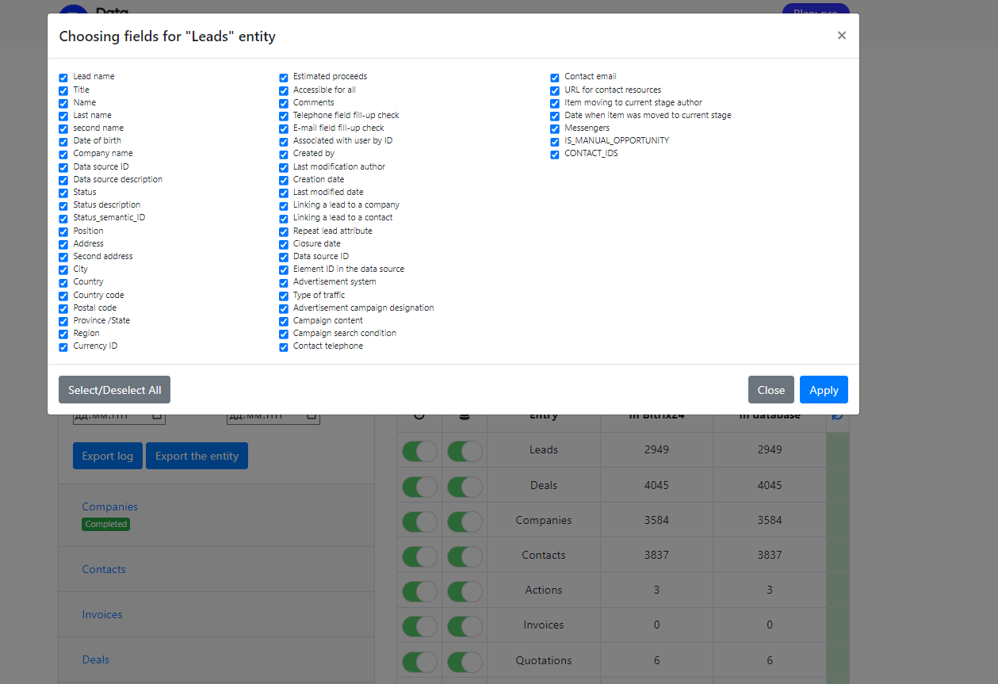This screenshot has height=684, width=998.
Task: Apply the selected Leads fields
Action: tap(824, 390)
